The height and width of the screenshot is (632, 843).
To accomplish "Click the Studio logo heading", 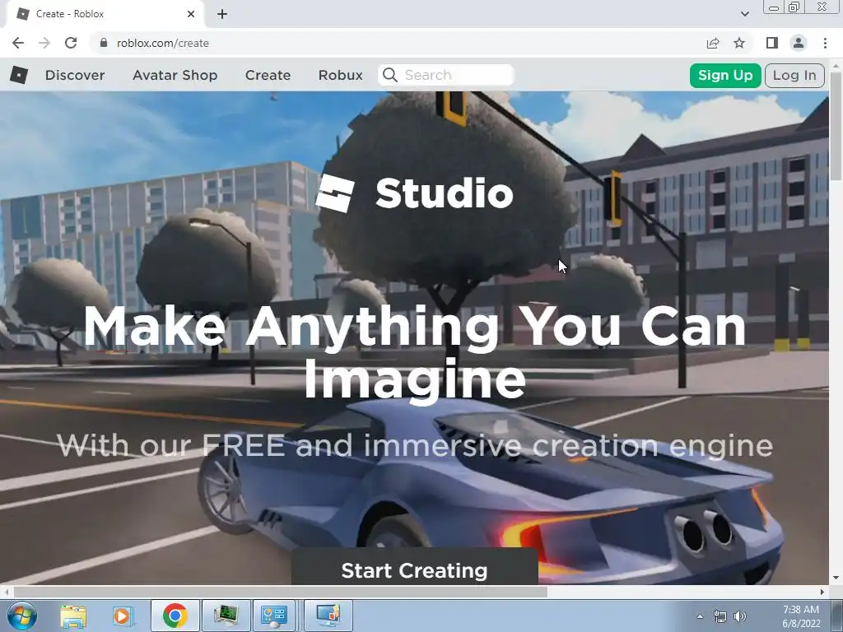I will pyautogui.click(x=415, y=193).
